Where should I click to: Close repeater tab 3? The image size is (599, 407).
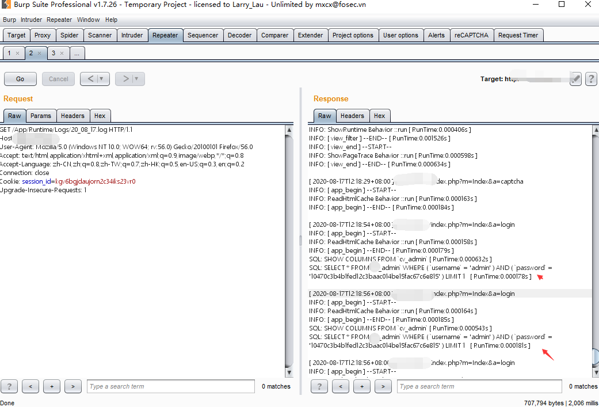62,54
